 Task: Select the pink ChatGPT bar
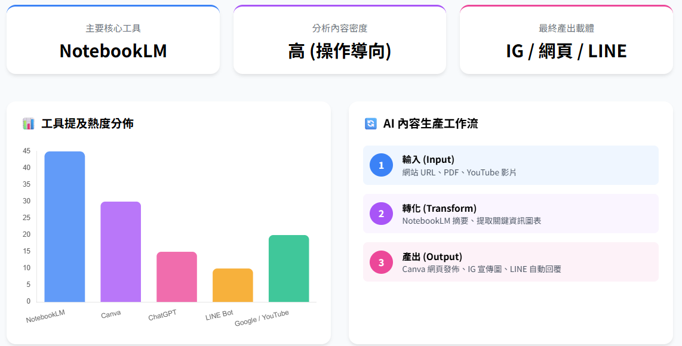(x=177, y=277)
